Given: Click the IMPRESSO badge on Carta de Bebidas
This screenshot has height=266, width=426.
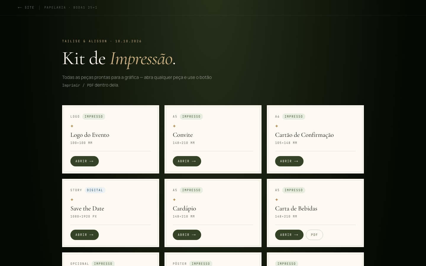Looking at the screenshot, I should [x=294, y=190].
